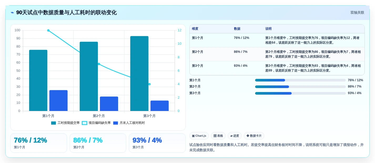This screenshot has width=375, height=163.
Task: Click the blue bar for 第2个月
Action: [x=109, y=104]
